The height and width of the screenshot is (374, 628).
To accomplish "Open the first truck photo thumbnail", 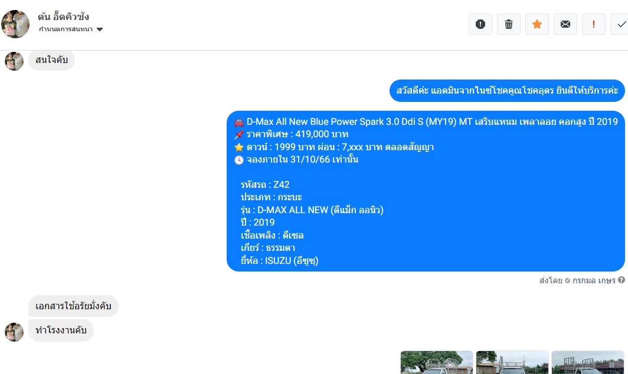I will click(437, 362).
